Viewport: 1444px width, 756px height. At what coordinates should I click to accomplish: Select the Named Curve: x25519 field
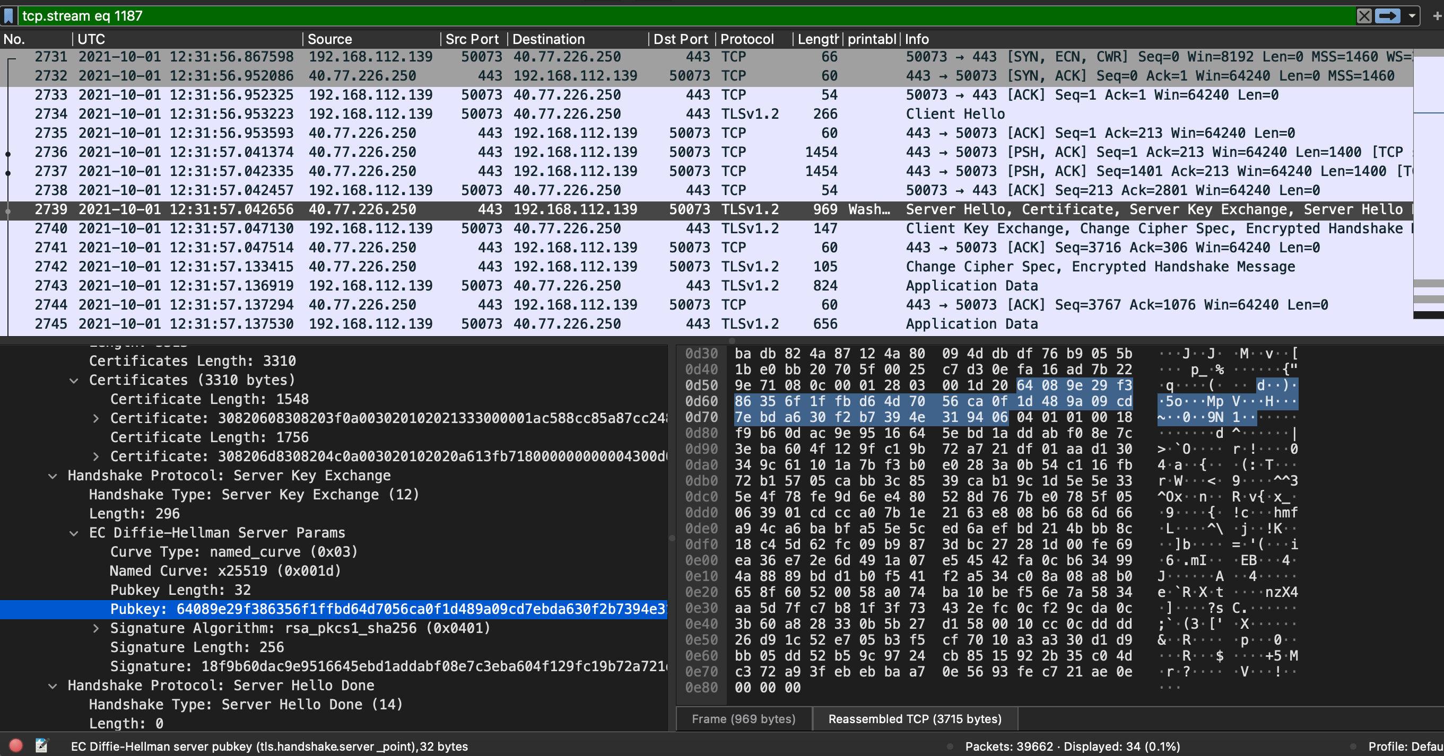(225, 571)
